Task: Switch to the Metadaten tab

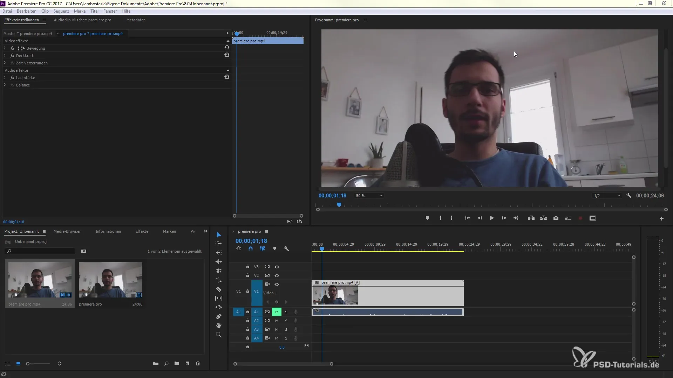Action: (136, 20)
